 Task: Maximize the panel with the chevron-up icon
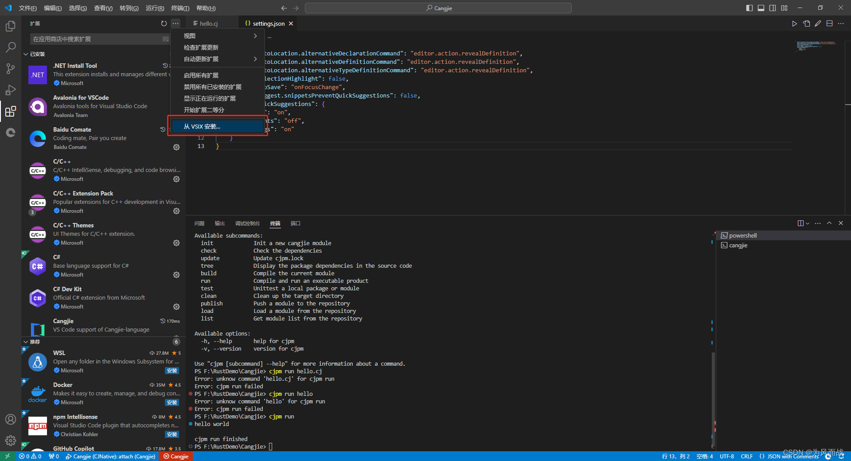(829, 223)
